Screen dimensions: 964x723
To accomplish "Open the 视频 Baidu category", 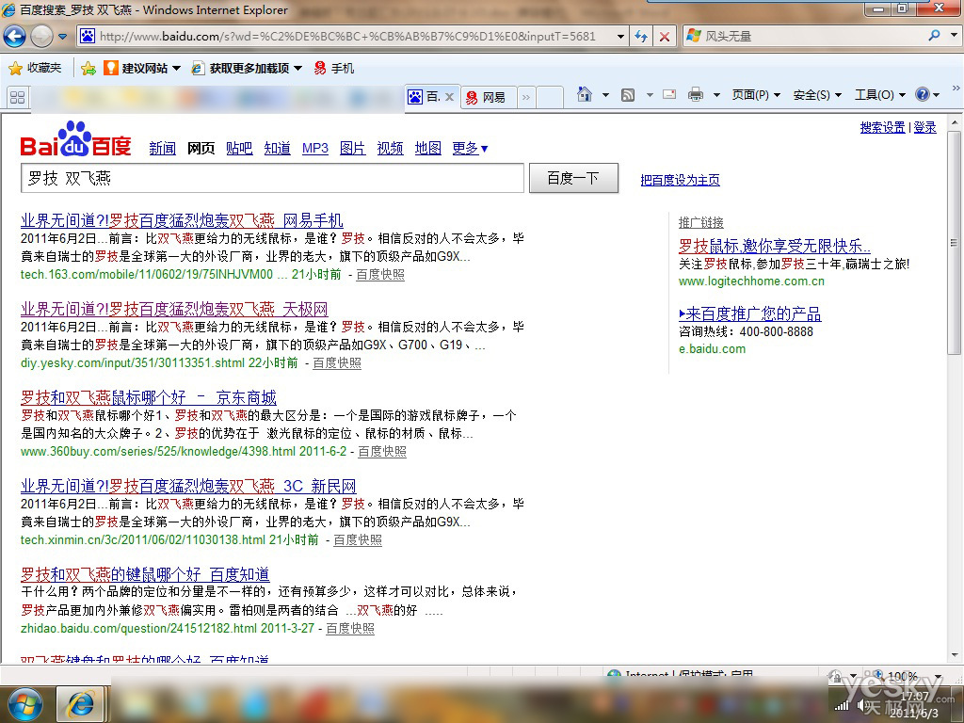I will tap(391, 148).
